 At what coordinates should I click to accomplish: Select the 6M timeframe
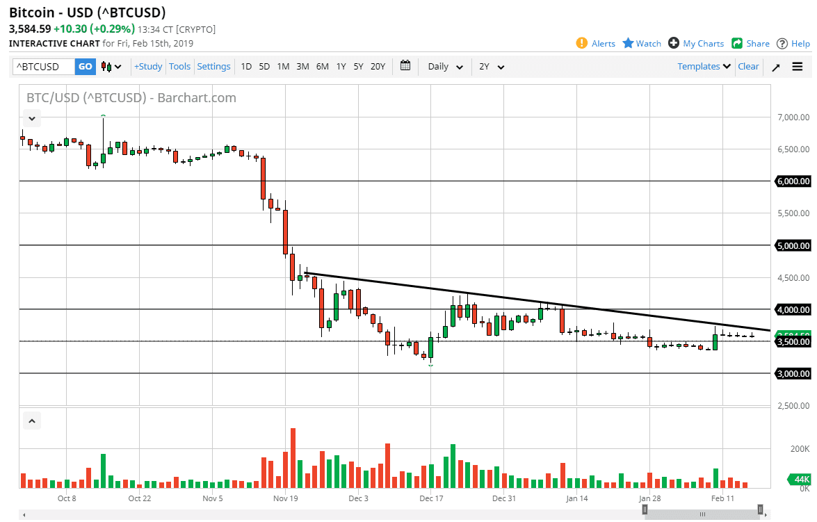[321, 66]
